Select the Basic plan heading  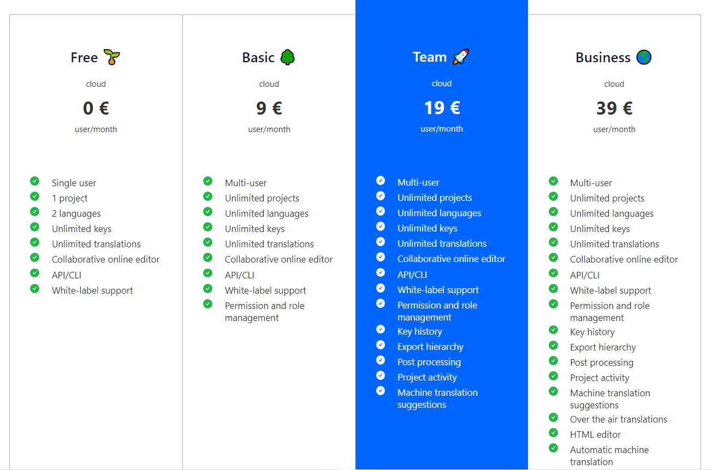(258, 58)
